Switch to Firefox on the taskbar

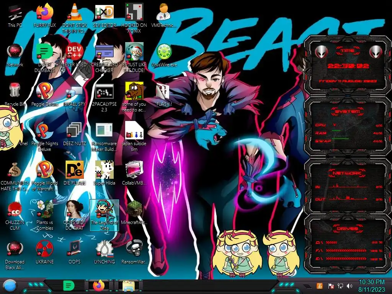[98, 286]
